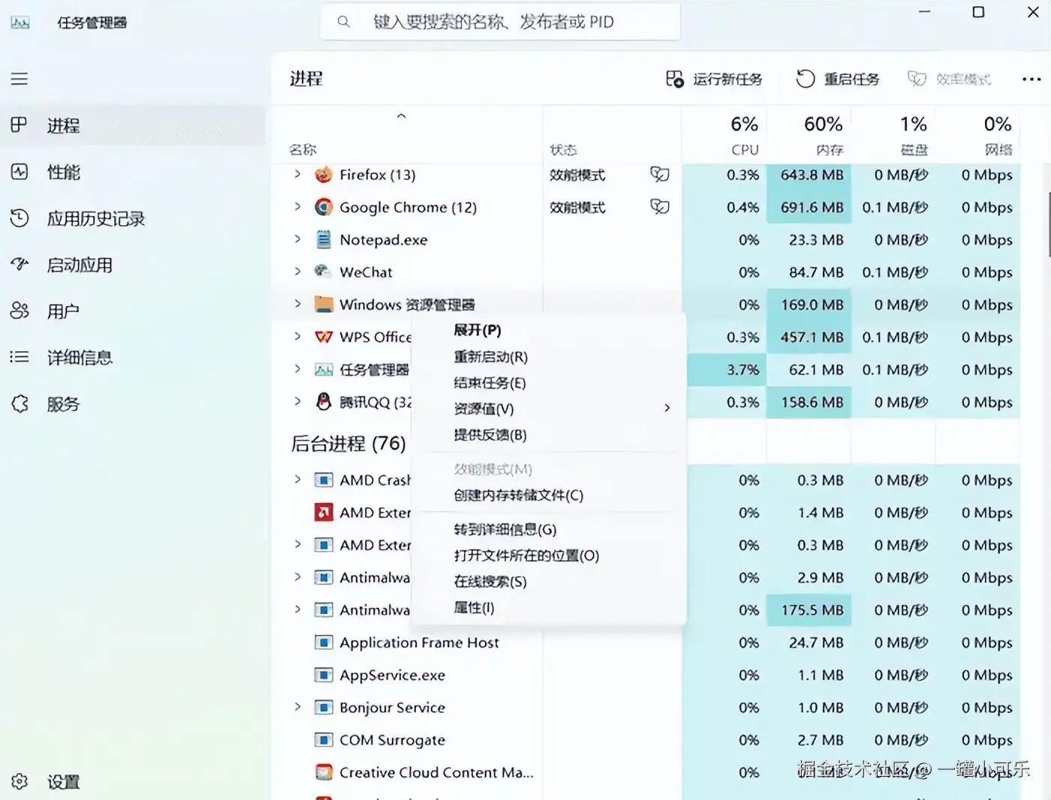Click the Users sidebar icon

tap(20, 311)
